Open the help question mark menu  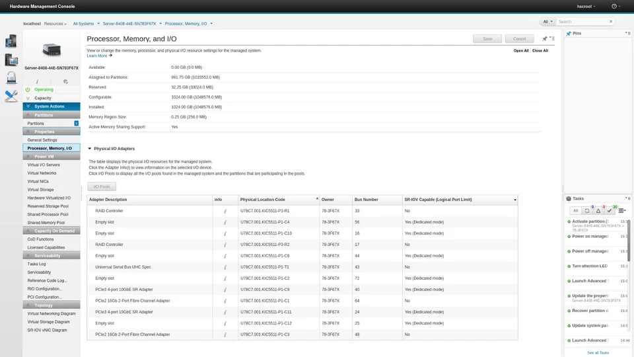pos(616,6)
